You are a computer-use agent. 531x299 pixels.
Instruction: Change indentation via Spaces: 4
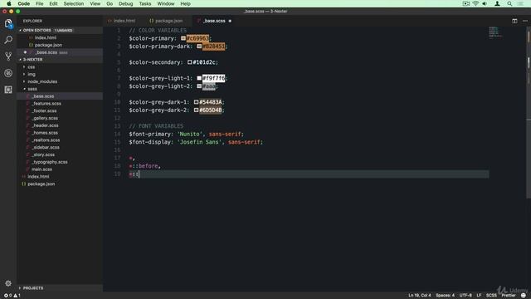pos(446,296)
